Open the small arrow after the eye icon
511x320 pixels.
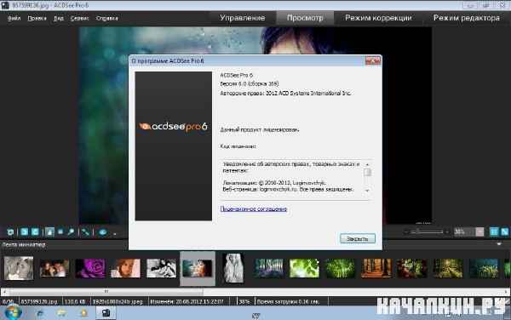(x=115, y=233)
